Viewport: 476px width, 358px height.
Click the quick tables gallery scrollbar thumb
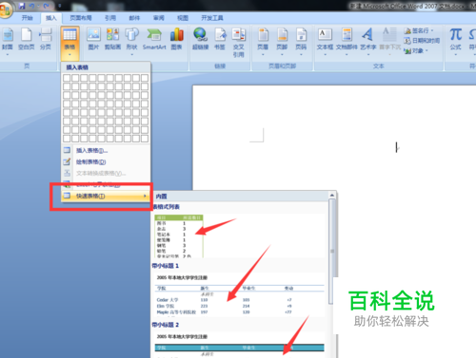[332, 252]
